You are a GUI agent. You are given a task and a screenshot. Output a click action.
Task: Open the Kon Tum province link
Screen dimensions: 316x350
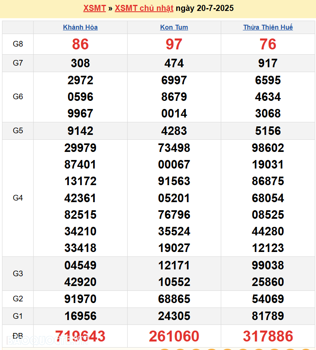pyautogui.click(x=174, y=27)
